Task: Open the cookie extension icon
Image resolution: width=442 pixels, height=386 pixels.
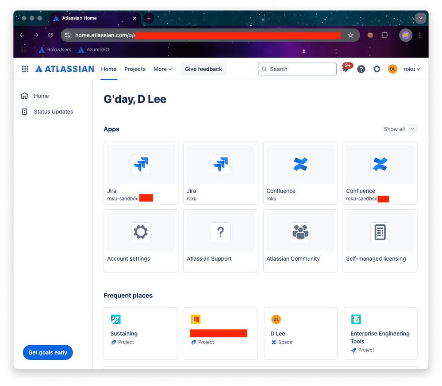Action: [x=370, y=35]
